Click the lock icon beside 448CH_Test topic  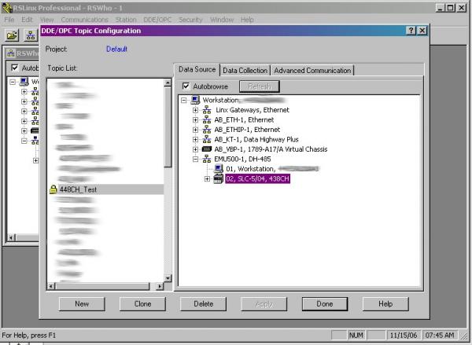coord(53,189)
